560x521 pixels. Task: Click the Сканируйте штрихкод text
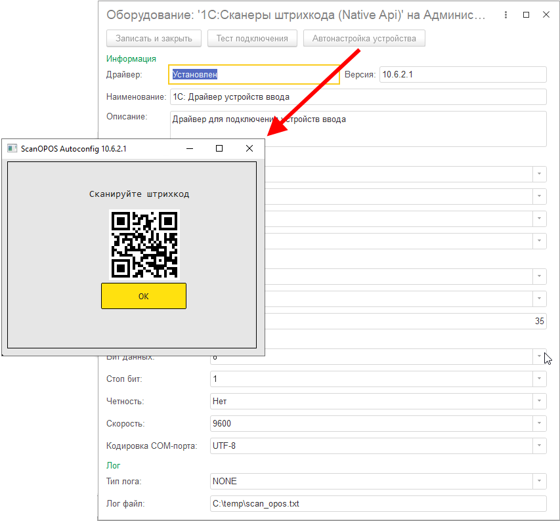139,194
